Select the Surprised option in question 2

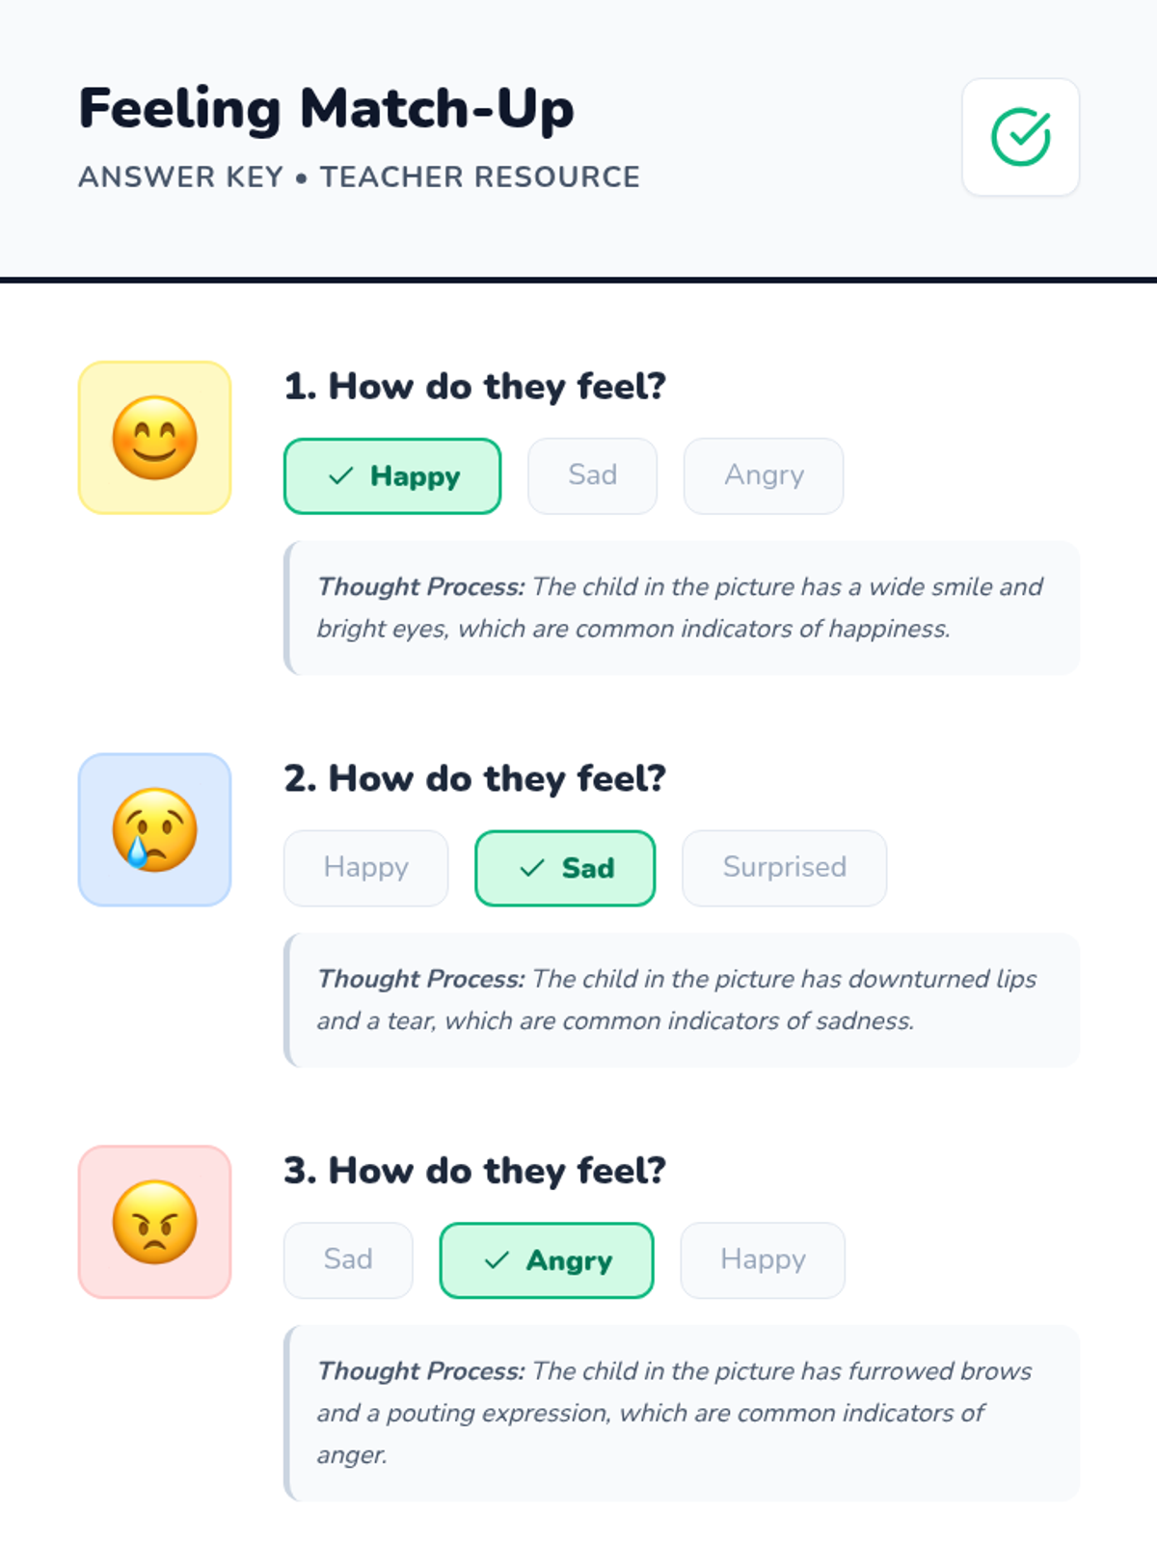point(784,868)
